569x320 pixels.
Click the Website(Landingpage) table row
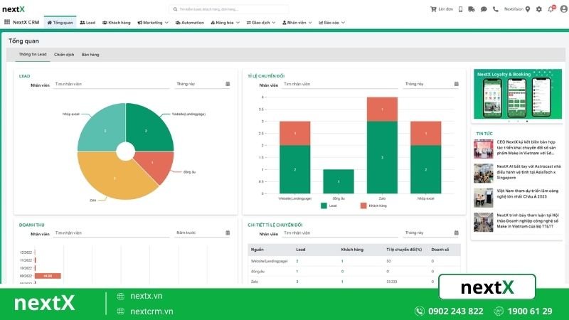[x=354, y=261]
